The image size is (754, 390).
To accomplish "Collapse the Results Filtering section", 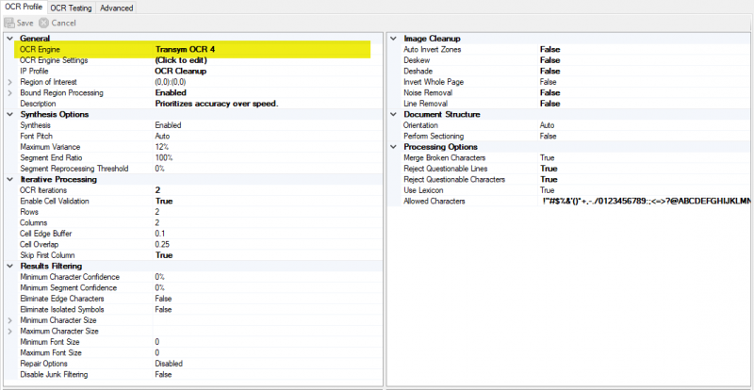I will click(10, 266).
